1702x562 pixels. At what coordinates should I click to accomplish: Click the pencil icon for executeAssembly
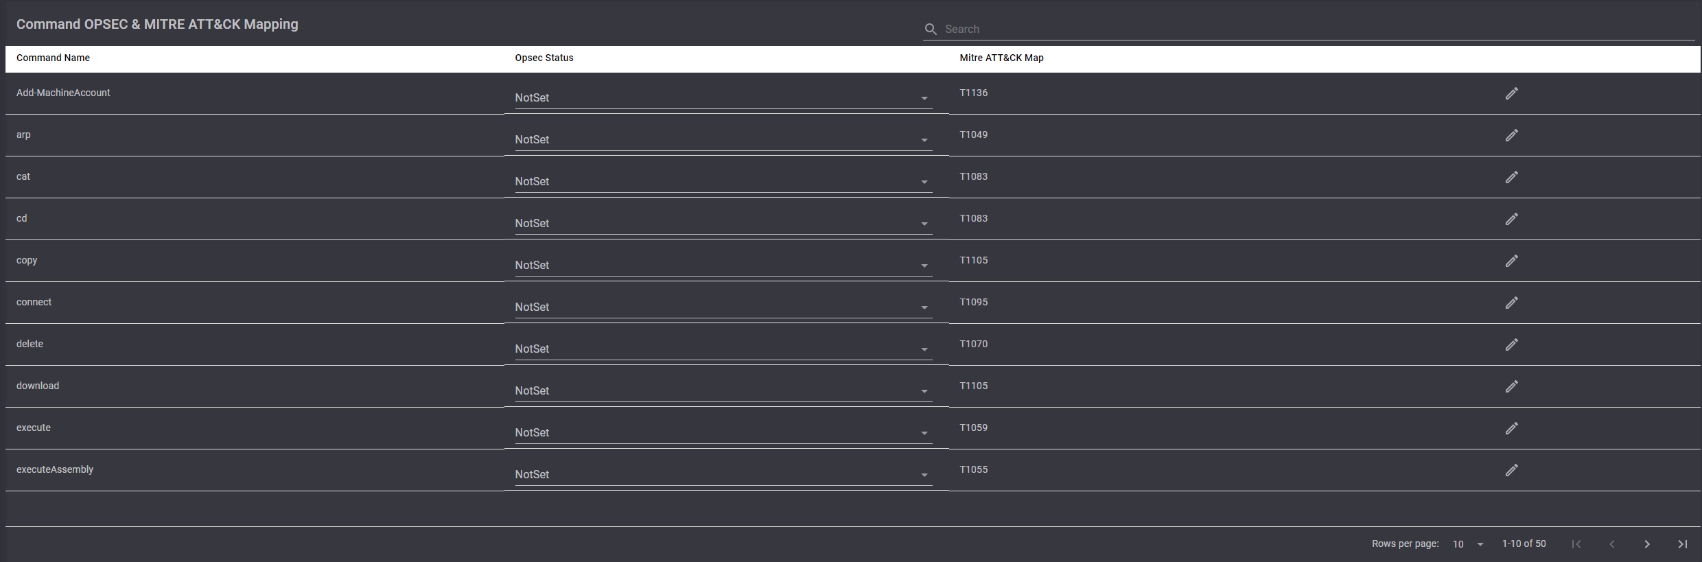pos(1511,470)
